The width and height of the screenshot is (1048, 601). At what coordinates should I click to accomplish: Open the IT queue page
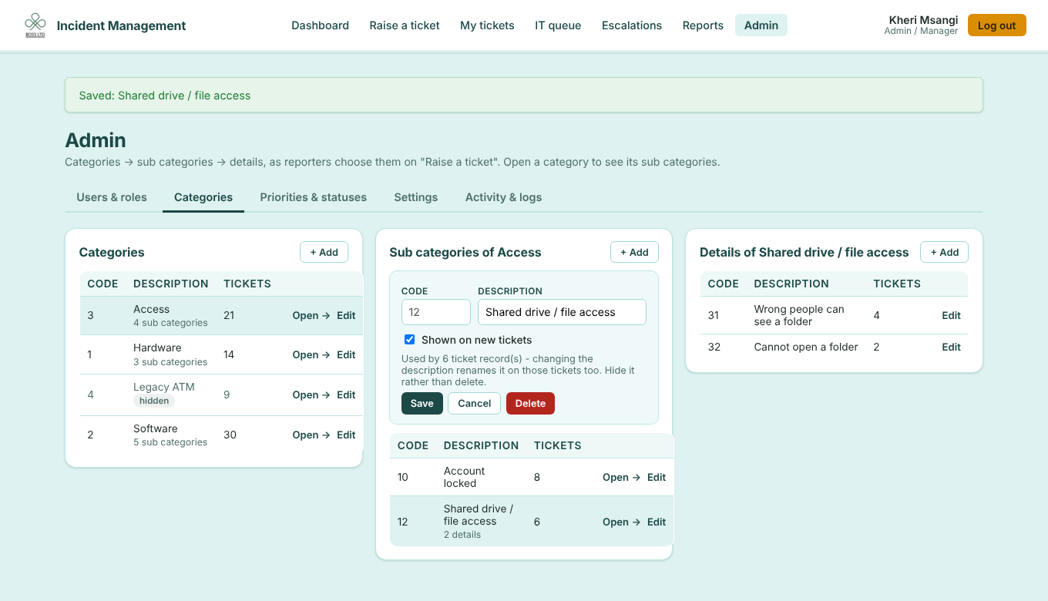click(558, 25)
